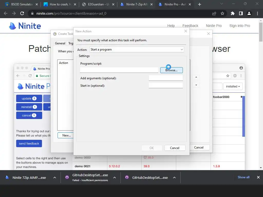The width and height of the screenshot is (263, 197).
Task: Sort the foobar2000 column
Action: tap(241, 97)
